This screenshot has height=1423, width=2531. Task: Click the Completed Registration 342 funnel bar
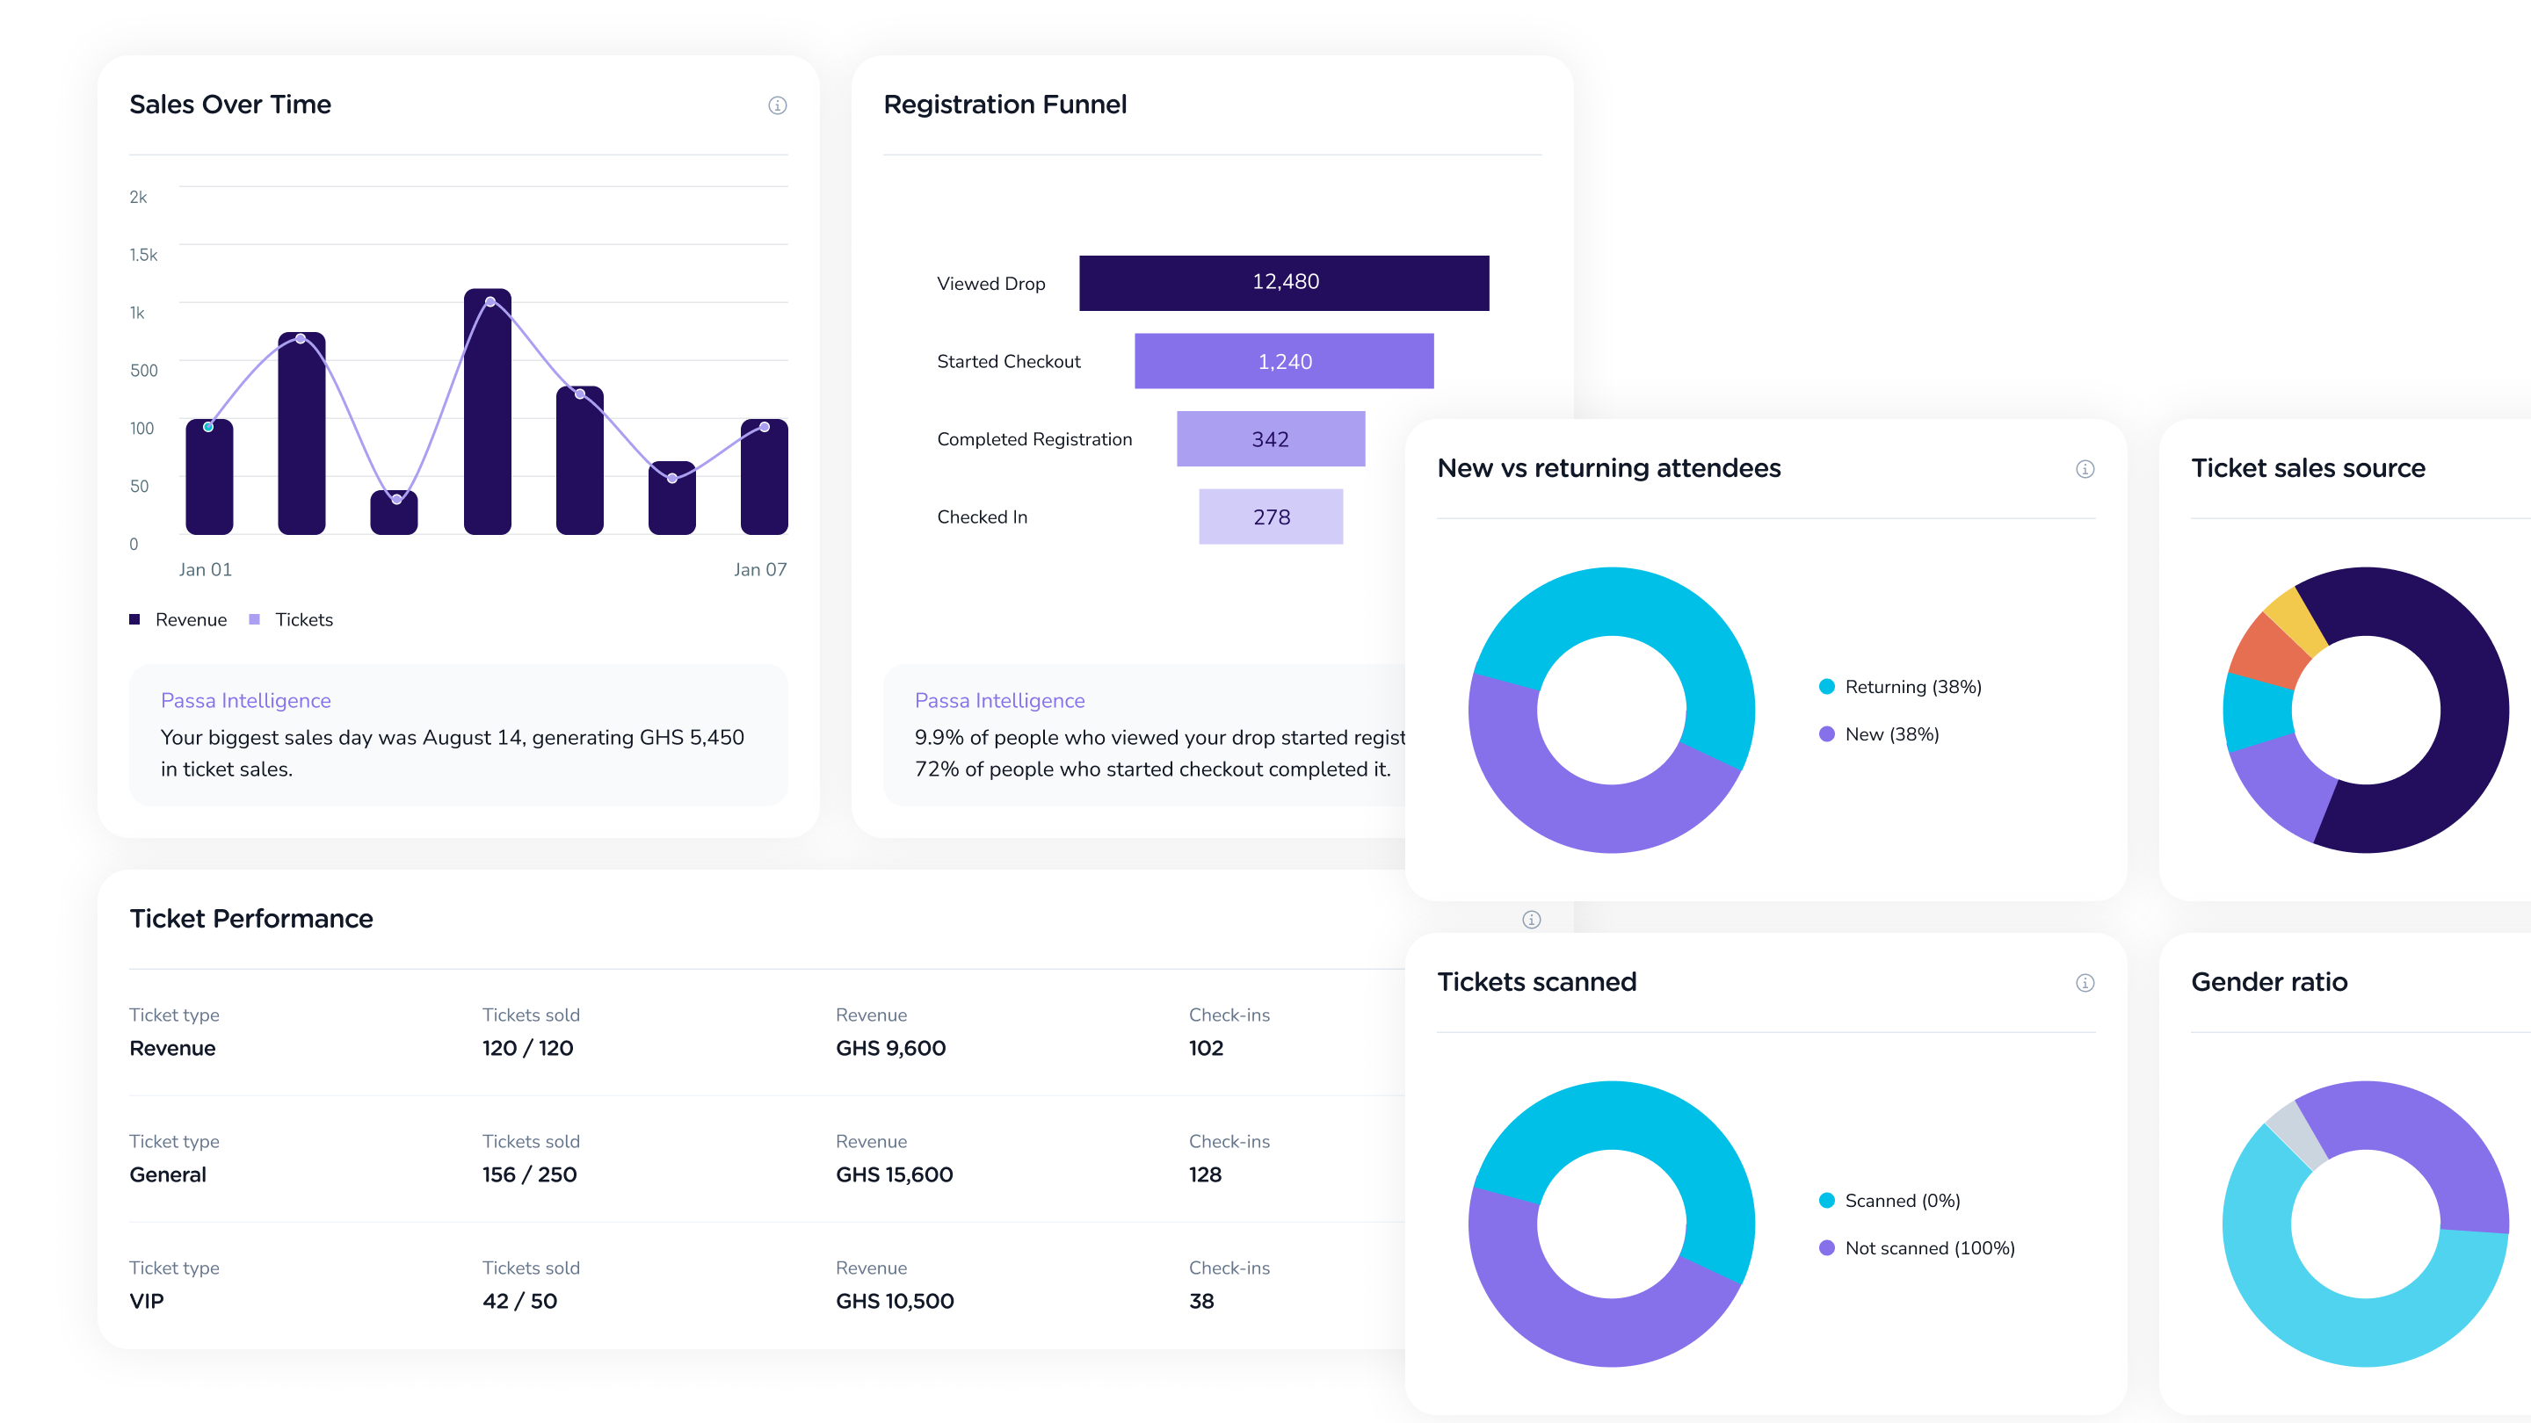(x=1271, y=438)
